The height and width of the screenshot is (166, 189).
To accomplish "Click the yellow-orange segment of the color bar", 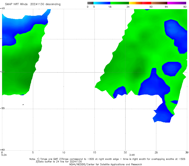I will (136, 3).
